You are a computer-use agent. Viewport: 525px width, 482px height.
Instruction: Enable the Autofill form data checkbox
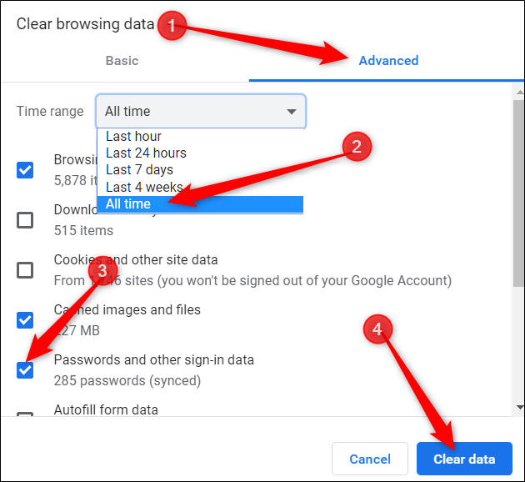(x=25, y=415)
